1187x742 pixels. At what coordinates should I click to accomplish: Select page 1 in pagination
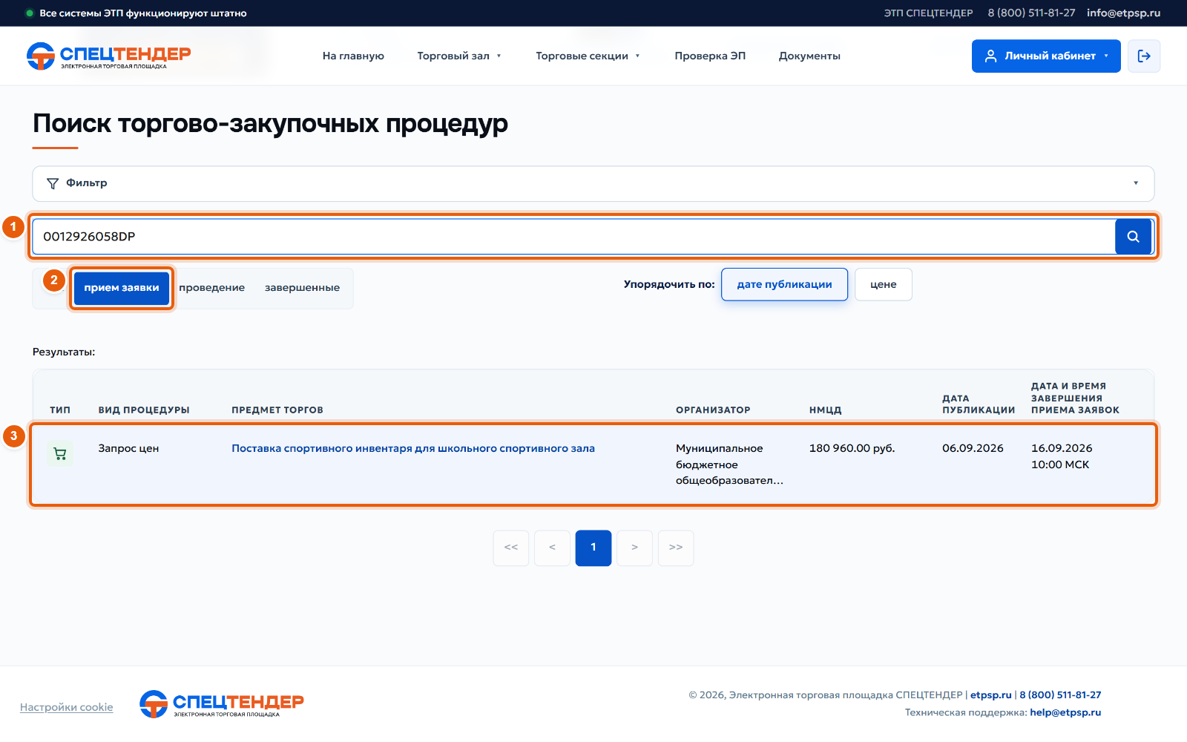click(x=593, y=548)
